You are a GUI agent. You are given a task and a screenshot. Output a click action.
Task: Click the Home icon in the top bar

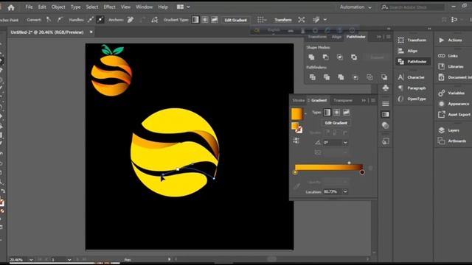(x=11, y=7)
